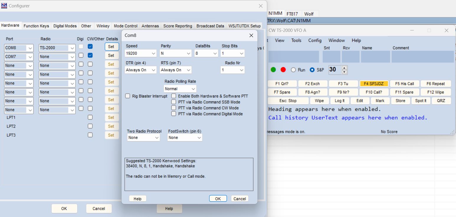The height and width of the screenshot is (217, 456).
Task: Click the Configurer Help button
Action: (169, 208)
